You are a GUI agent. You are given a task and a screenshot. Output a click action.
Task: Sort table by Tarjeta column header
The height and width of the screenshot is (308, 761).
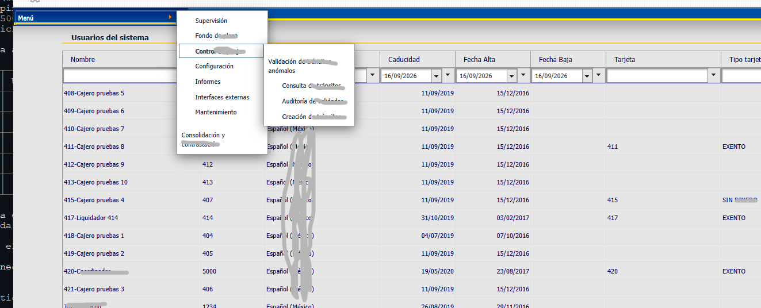[x=625, y=59]
